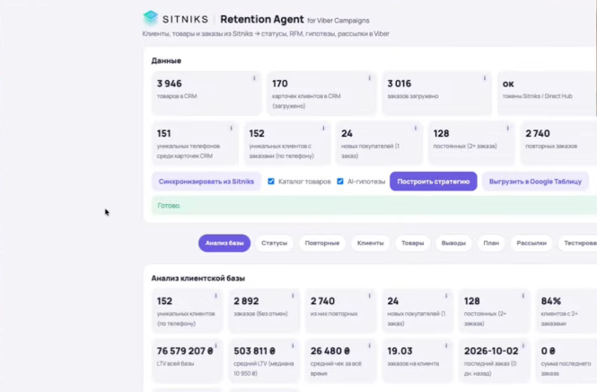Click Синхронизировать из Sitniks button

(x=206, y=182)
